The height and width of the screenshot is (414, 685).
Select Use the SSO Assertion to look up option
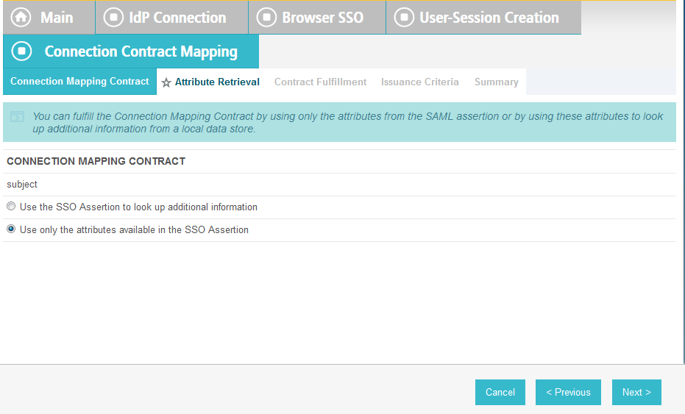point(11,206)
